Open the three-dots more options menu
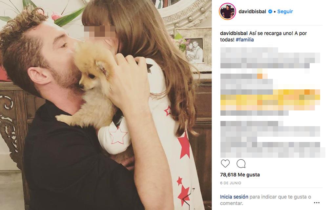Image resolution: width=328 pixels, height=210 pixels. point(317,203)
